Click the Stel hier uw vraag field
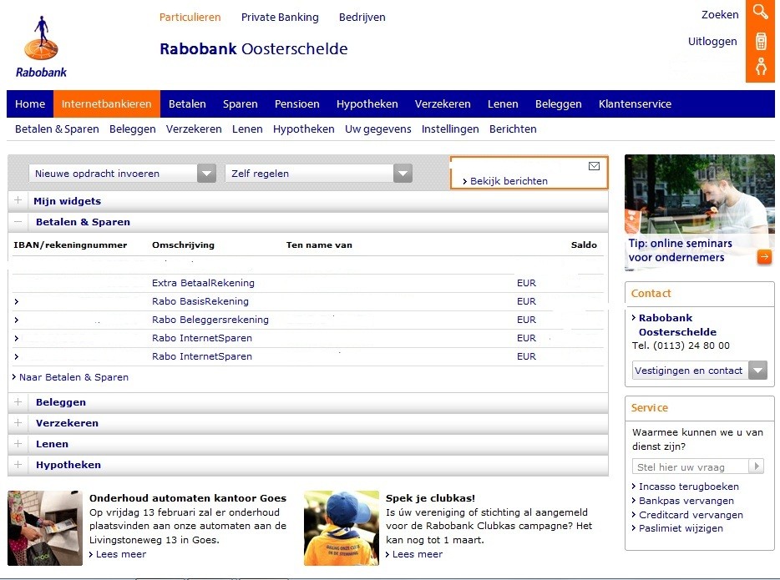The height and width of the screenshot is (580, 780). [690, 467]
